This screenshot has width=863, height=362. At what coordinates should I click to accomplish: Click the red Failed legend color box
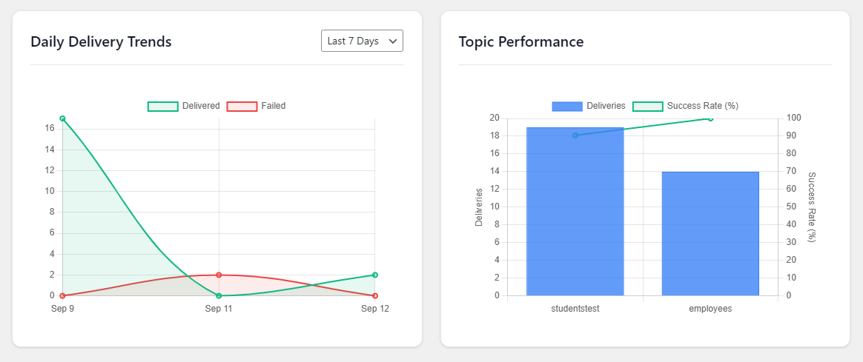point(242,106)
